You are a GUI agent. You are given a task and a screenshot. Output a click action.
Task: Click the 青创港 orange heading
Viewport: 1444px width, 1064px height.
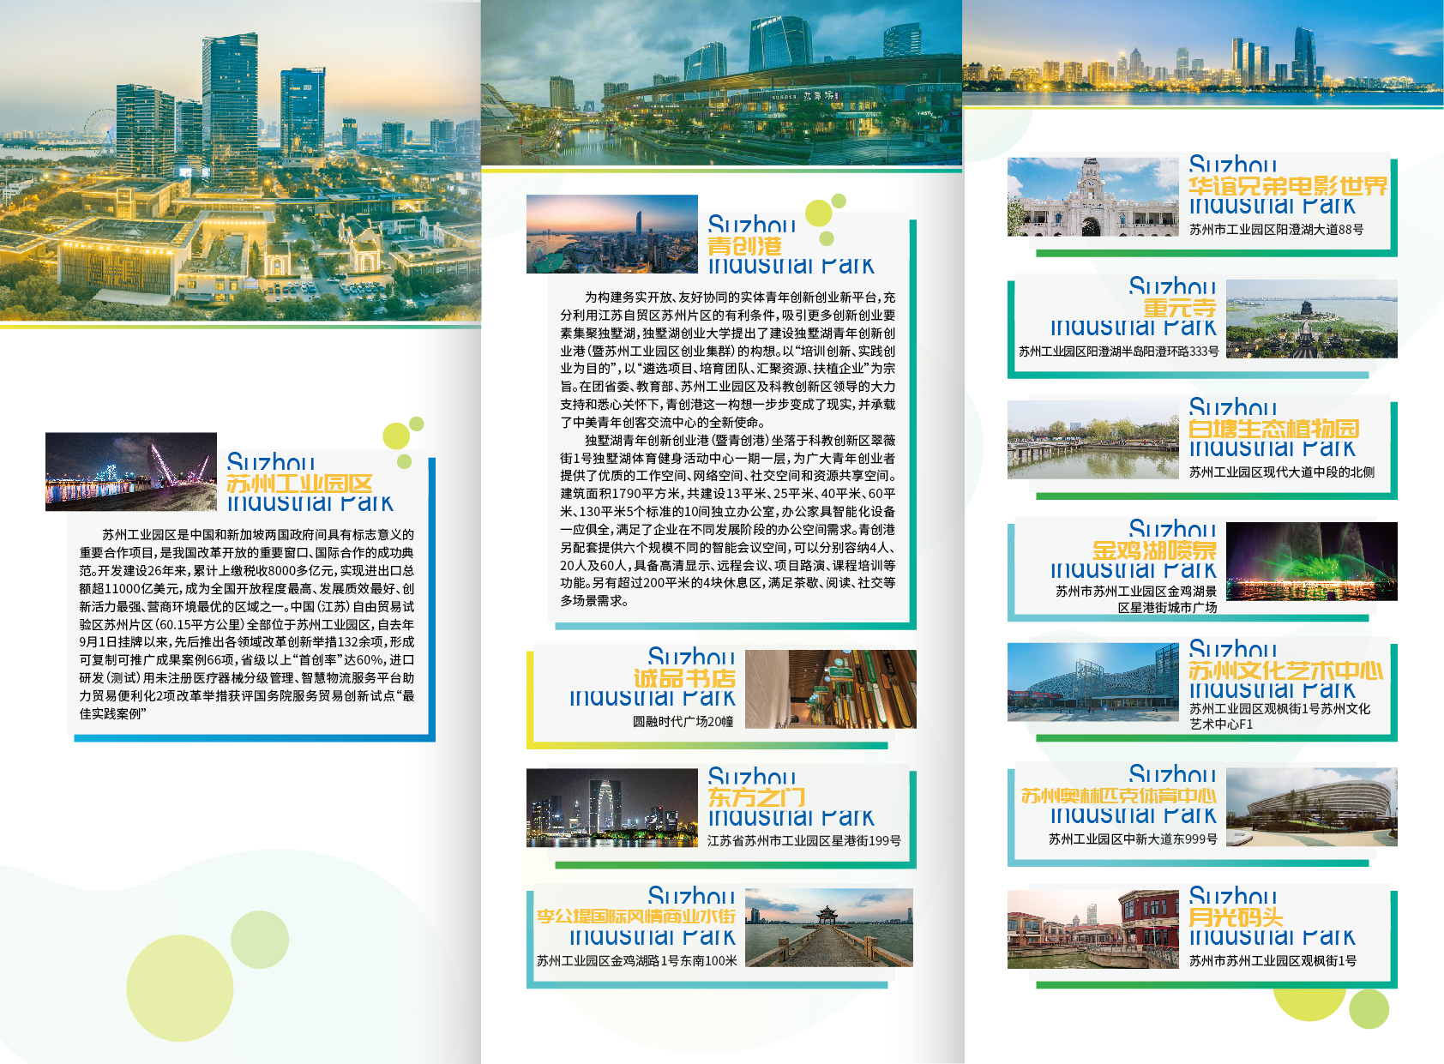pyautogui.click(x=744, y=246)
